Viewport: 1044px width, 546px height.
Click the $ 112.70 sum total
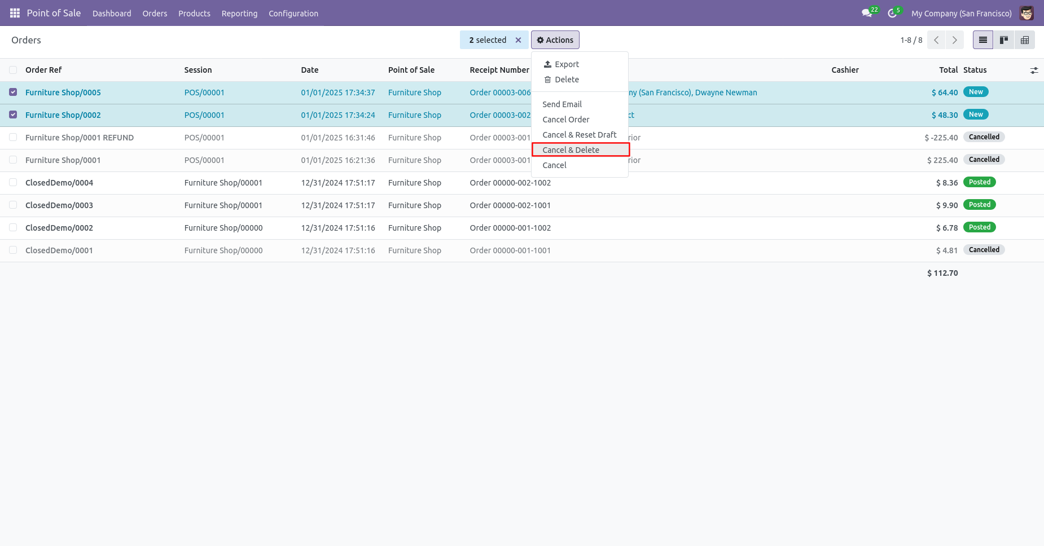942,273
